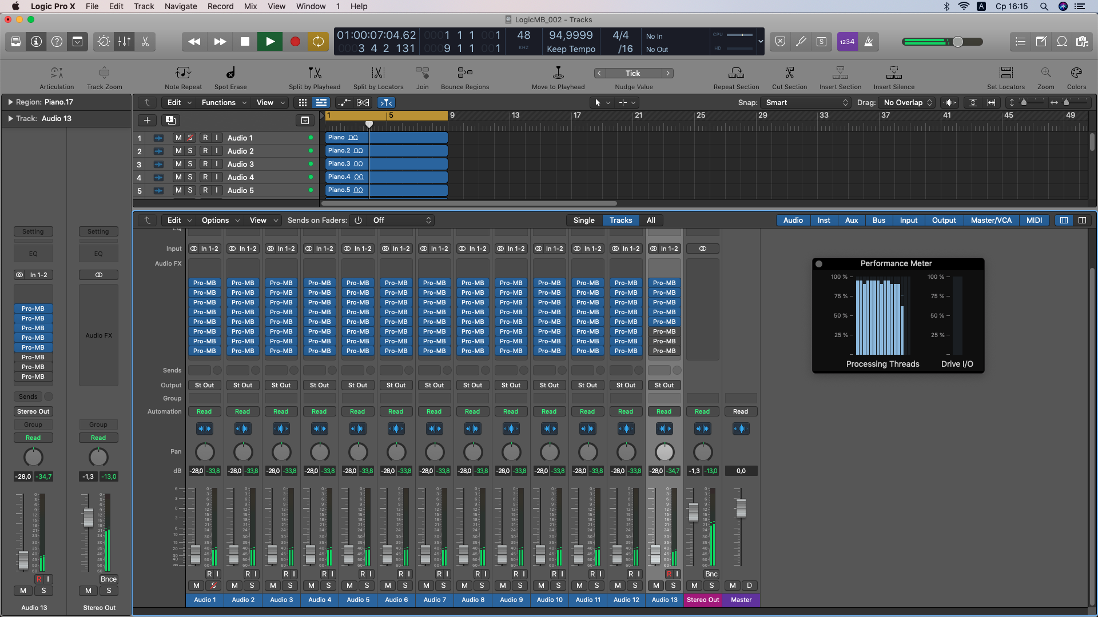Click Setting button on Audio 13 inspector strip

(33, 232)
